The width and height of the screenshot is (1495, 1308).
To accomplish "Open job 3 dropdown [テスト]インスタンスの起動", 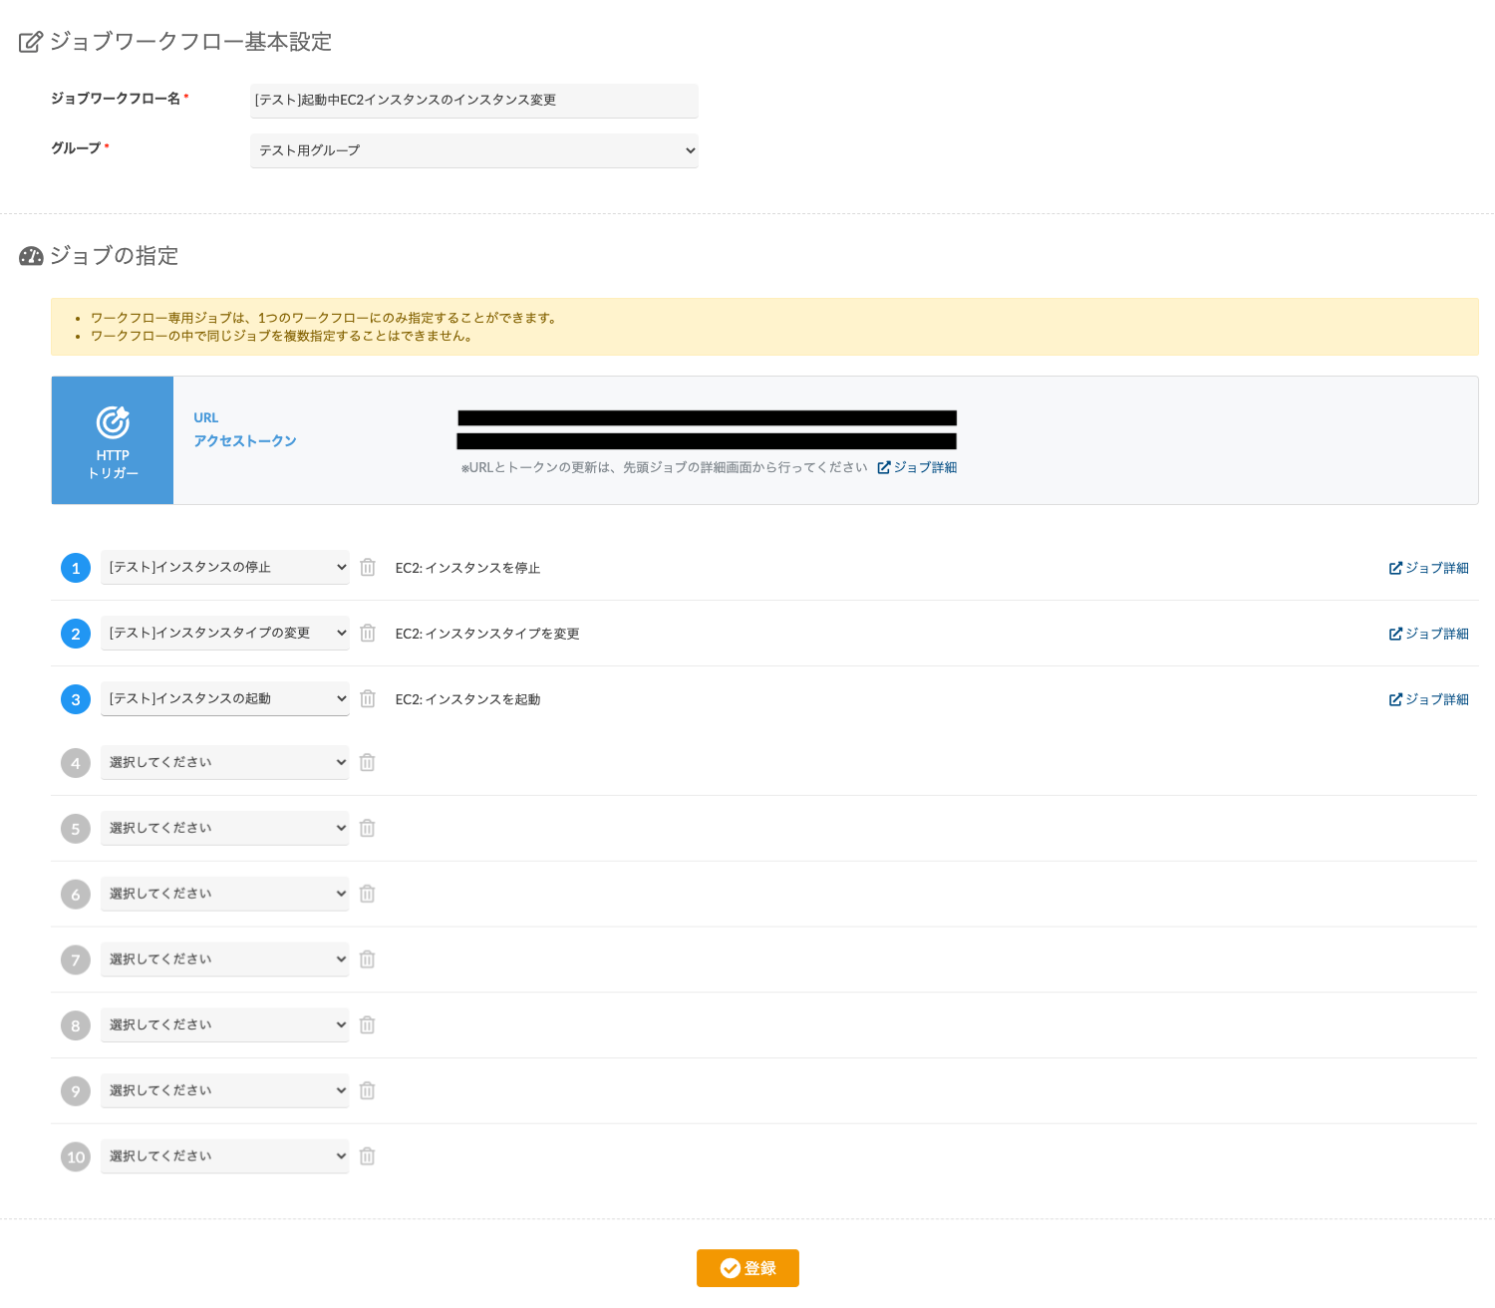I will pos(225,698).
